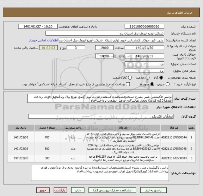Select the متوسط purchase type radio
Screen dimensions: 203x196
[152, 84]
